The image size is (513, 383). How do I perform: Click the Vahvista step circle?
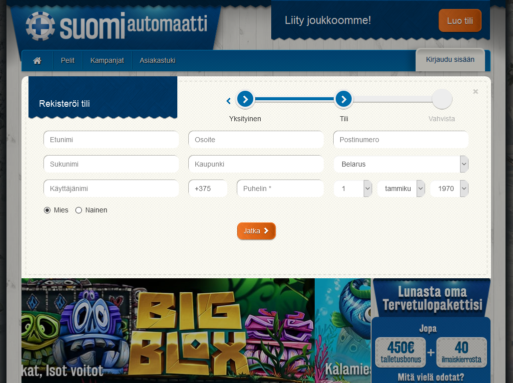coord(442,99)
